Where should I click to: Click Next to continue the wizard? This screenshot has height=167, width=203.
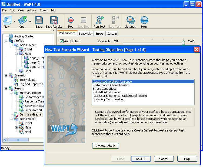coord(141,159)
